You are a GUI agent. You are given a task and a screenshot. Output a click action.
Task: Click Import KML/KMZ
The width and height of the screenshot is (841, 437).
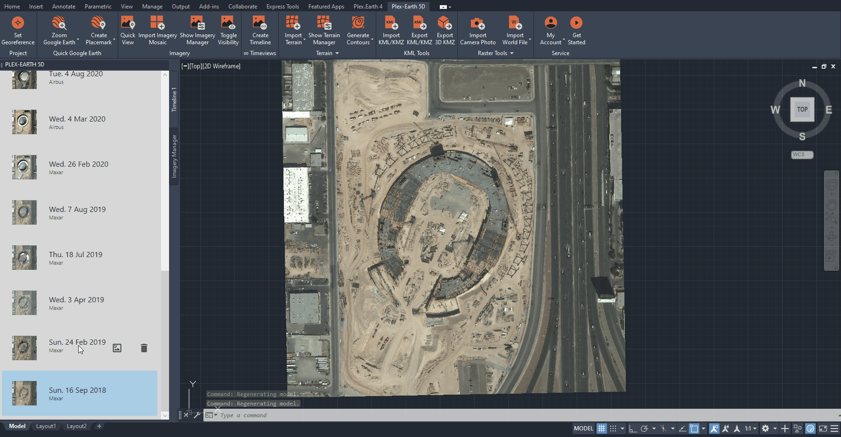tap(391, 31)
